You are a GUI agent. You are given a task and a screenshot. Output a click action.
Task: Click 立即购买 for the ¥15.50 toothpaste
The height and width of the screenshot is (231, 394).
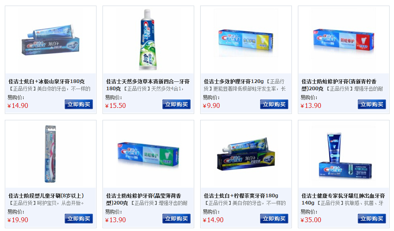pyautogui.click(x=176, y=104)
